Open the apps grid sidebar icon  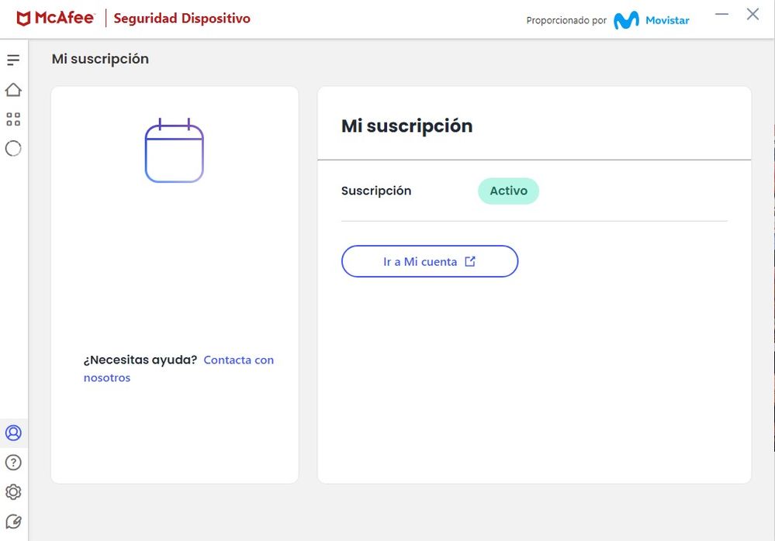pyautogui.click(x=13, y=119)
